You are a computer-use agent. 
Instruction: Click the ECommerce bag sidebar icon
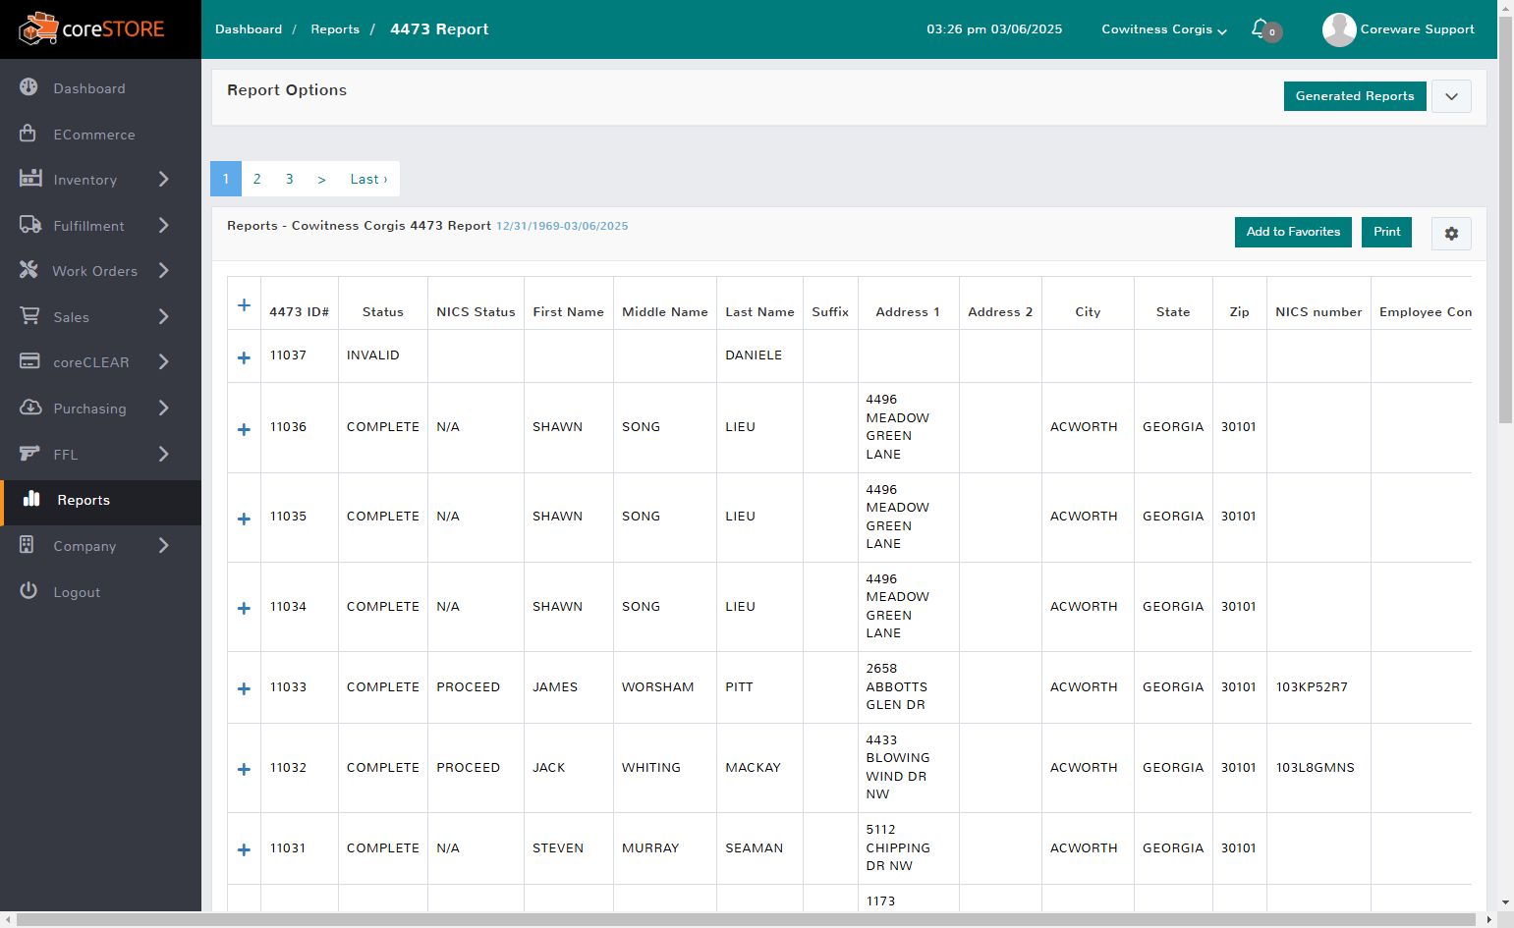pos(28,133)
